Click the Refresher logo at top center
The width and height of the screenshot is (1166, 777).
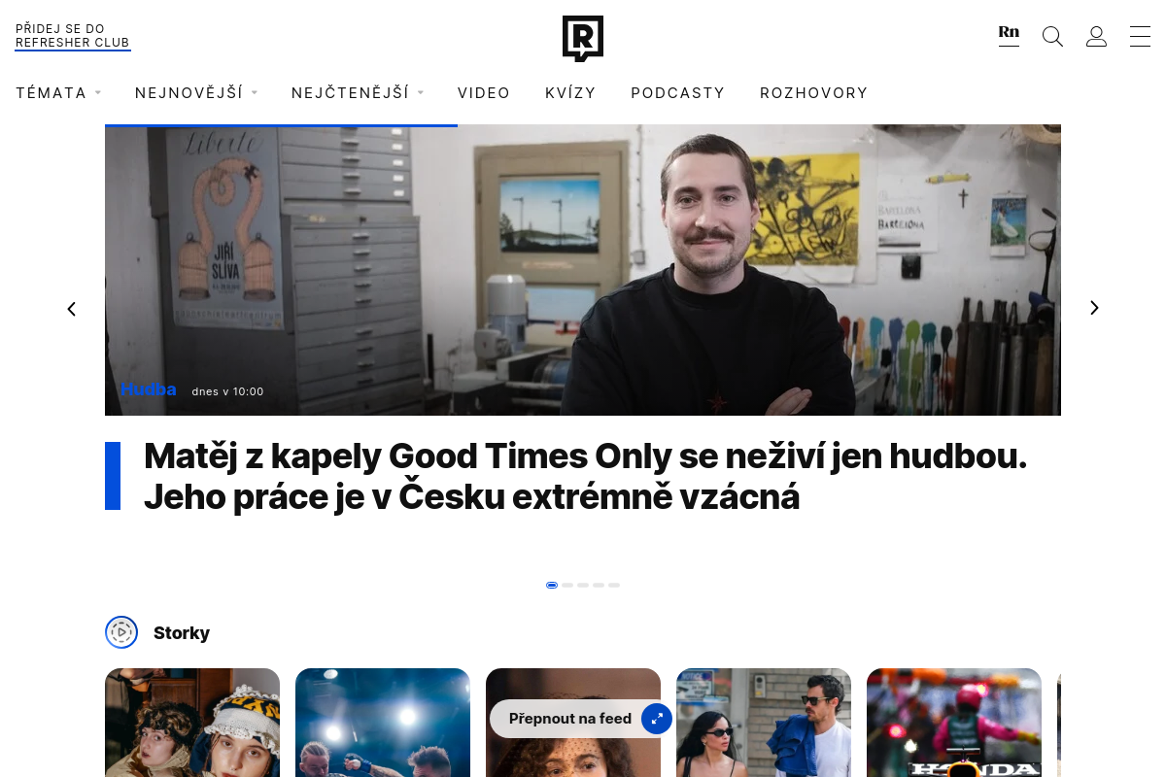tap(583, 38)
